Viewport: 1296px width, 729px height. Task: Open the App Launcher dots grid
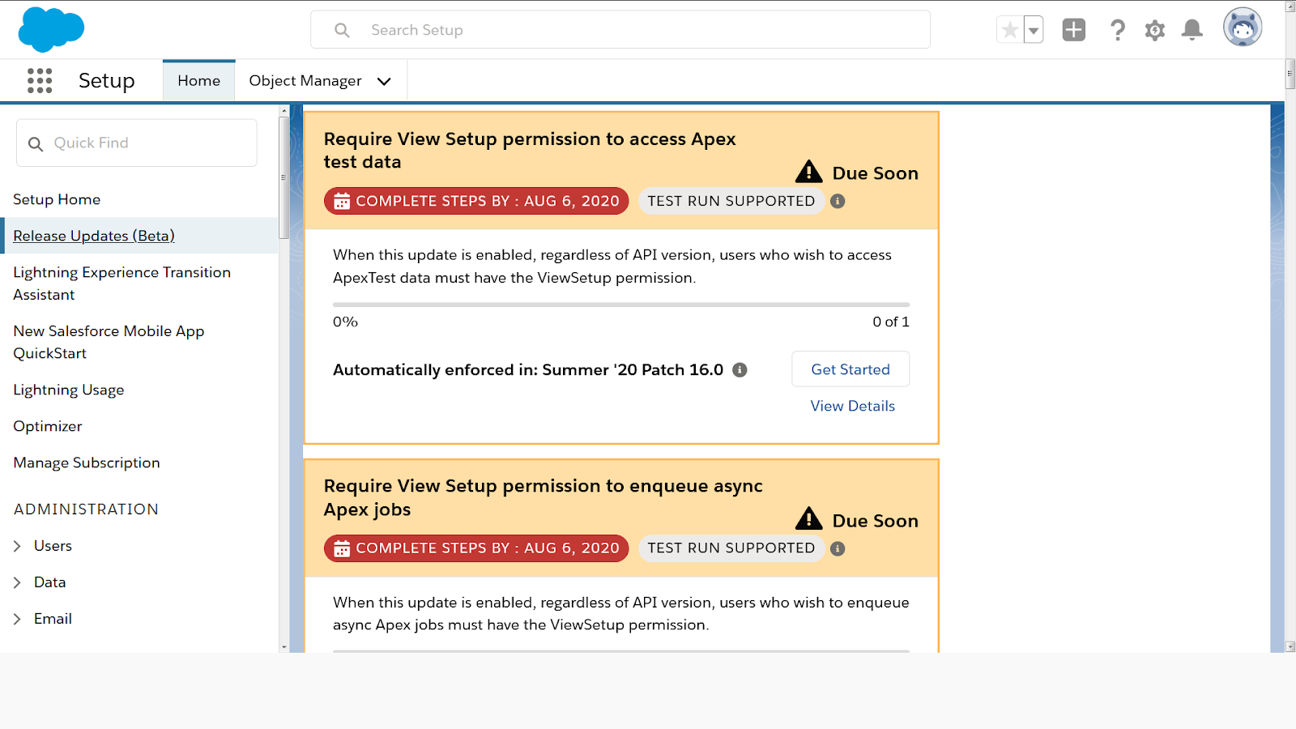click(x=40, y=80)
